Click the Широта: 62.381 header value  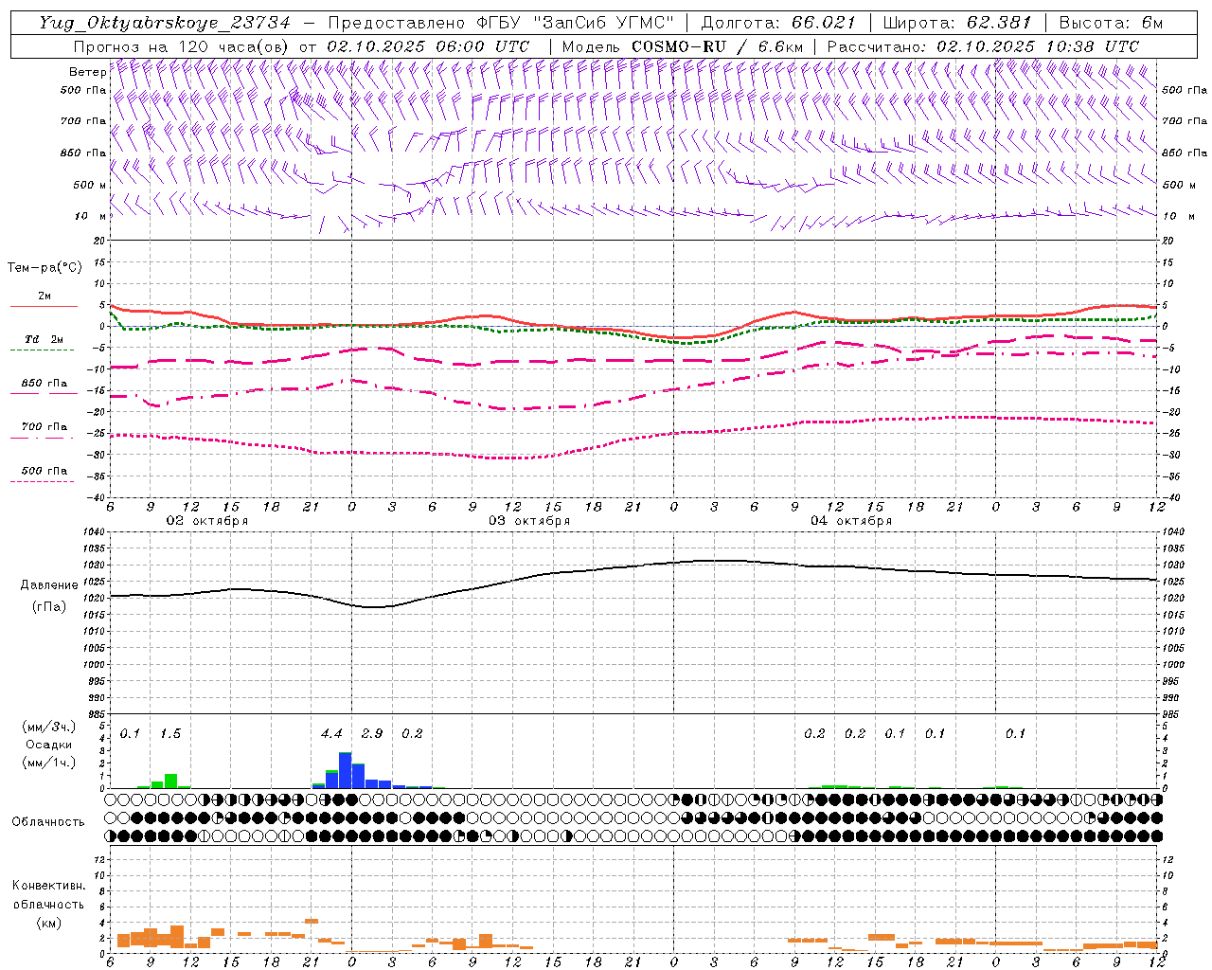click(x=956, y=23)
